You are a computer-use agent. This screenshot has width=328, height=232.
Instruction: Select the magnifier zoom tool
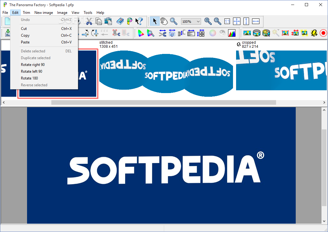(x=173, y=21)
